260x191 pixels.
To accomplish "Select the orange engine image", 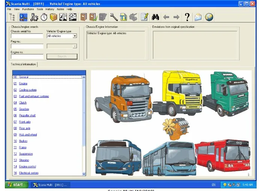I will coord(176,129).
